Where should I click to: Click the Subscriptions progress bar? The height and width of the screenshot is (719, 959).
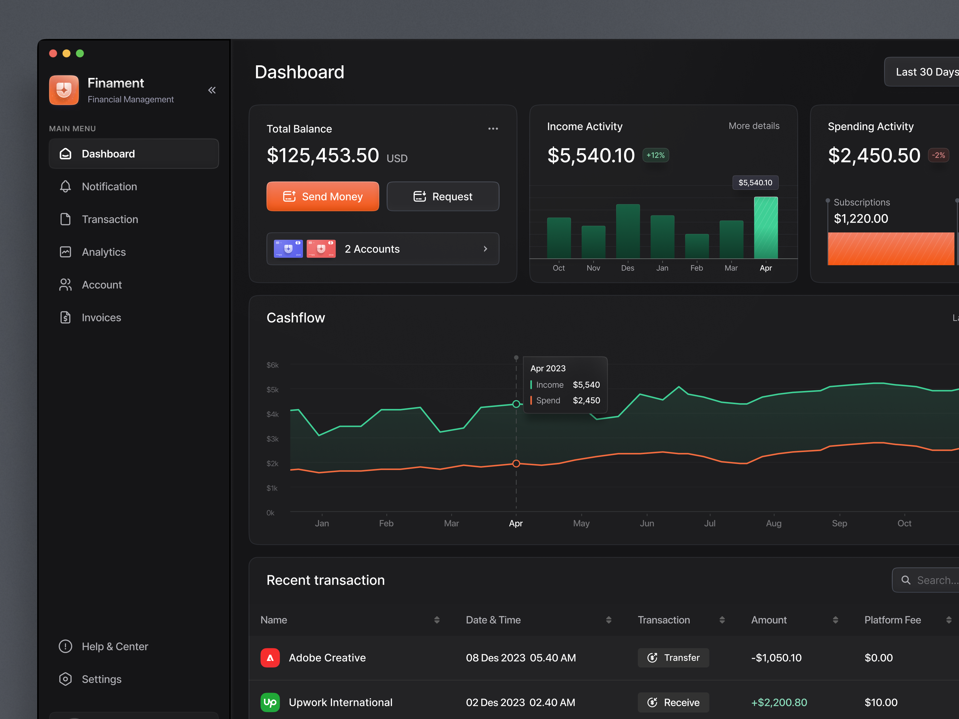click(891, 249)
